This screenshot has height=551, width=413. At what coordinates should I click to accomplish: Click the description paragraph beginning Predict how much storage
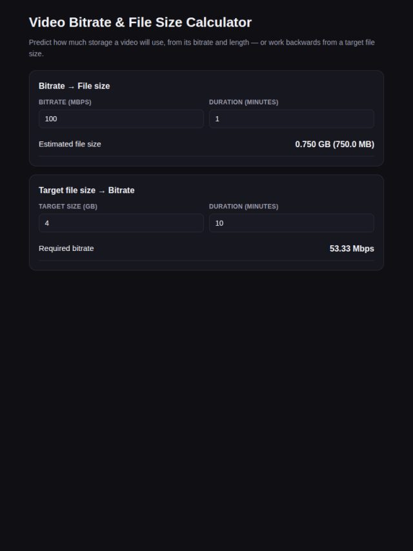pos(202,48)
